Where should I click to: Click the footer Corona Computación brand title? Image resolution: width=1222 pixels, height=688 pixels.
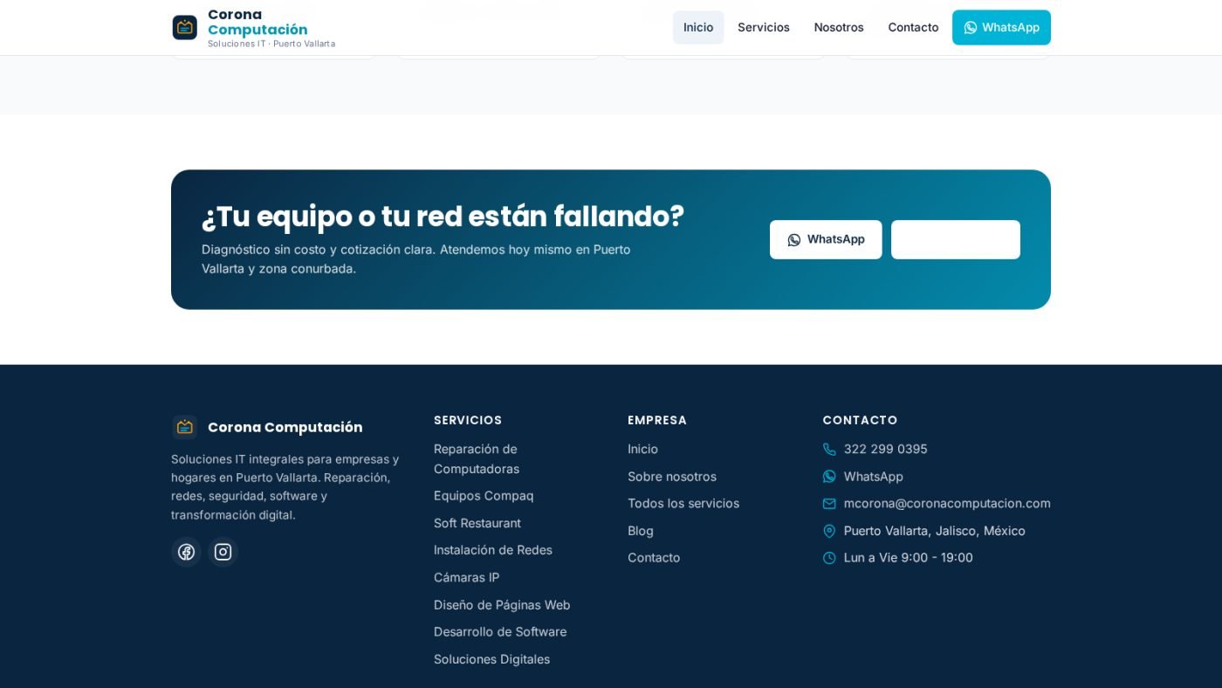285,427
